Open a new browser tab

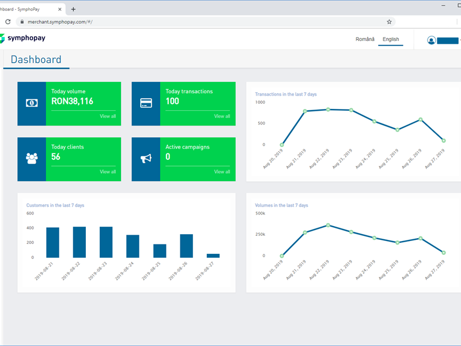click(73, 9)
